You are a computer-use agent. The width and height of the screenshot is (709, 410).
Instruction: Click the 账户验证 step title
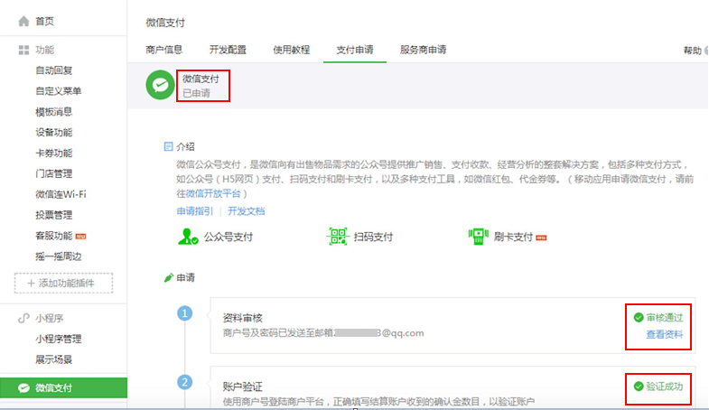coord(242,387)
